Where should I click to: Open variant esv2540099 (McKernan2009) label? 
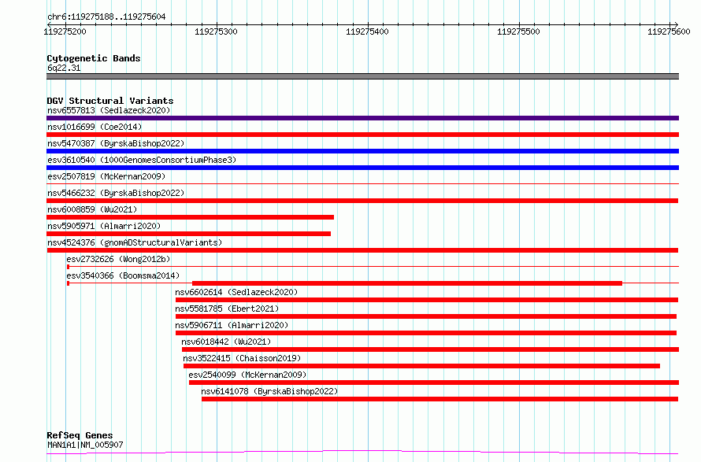click(x=247, y=375)
